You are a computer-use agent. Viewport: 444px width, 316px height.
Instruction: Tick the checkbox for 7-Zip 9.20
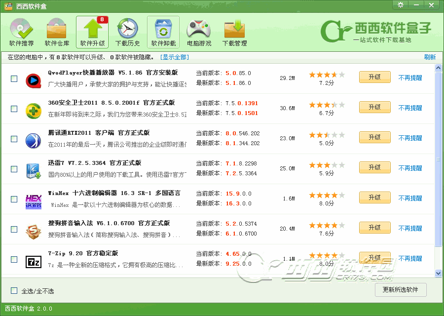14,259
